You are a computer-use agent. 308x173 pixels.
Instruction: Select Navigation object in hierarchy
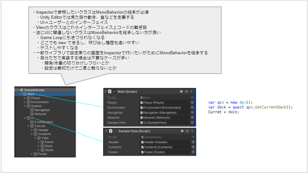pos(42,110)
